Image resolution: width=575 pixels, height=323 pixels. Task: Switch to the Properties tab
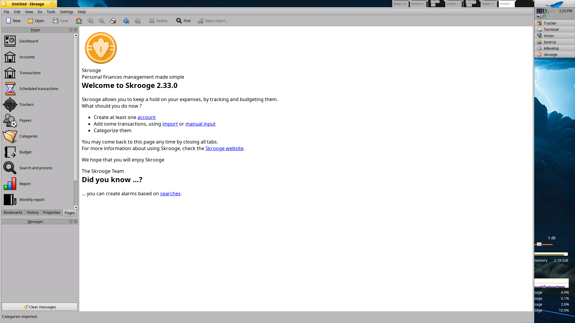[x=52, y=213]
